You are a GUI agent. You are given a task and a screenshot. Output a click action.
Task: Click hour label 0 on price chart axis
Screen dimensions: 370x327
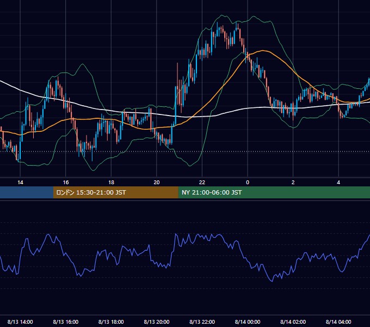coord(248,183)
